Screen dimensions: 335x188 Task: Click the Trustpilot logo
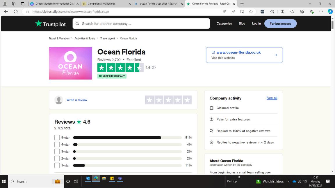coord(50,24)
